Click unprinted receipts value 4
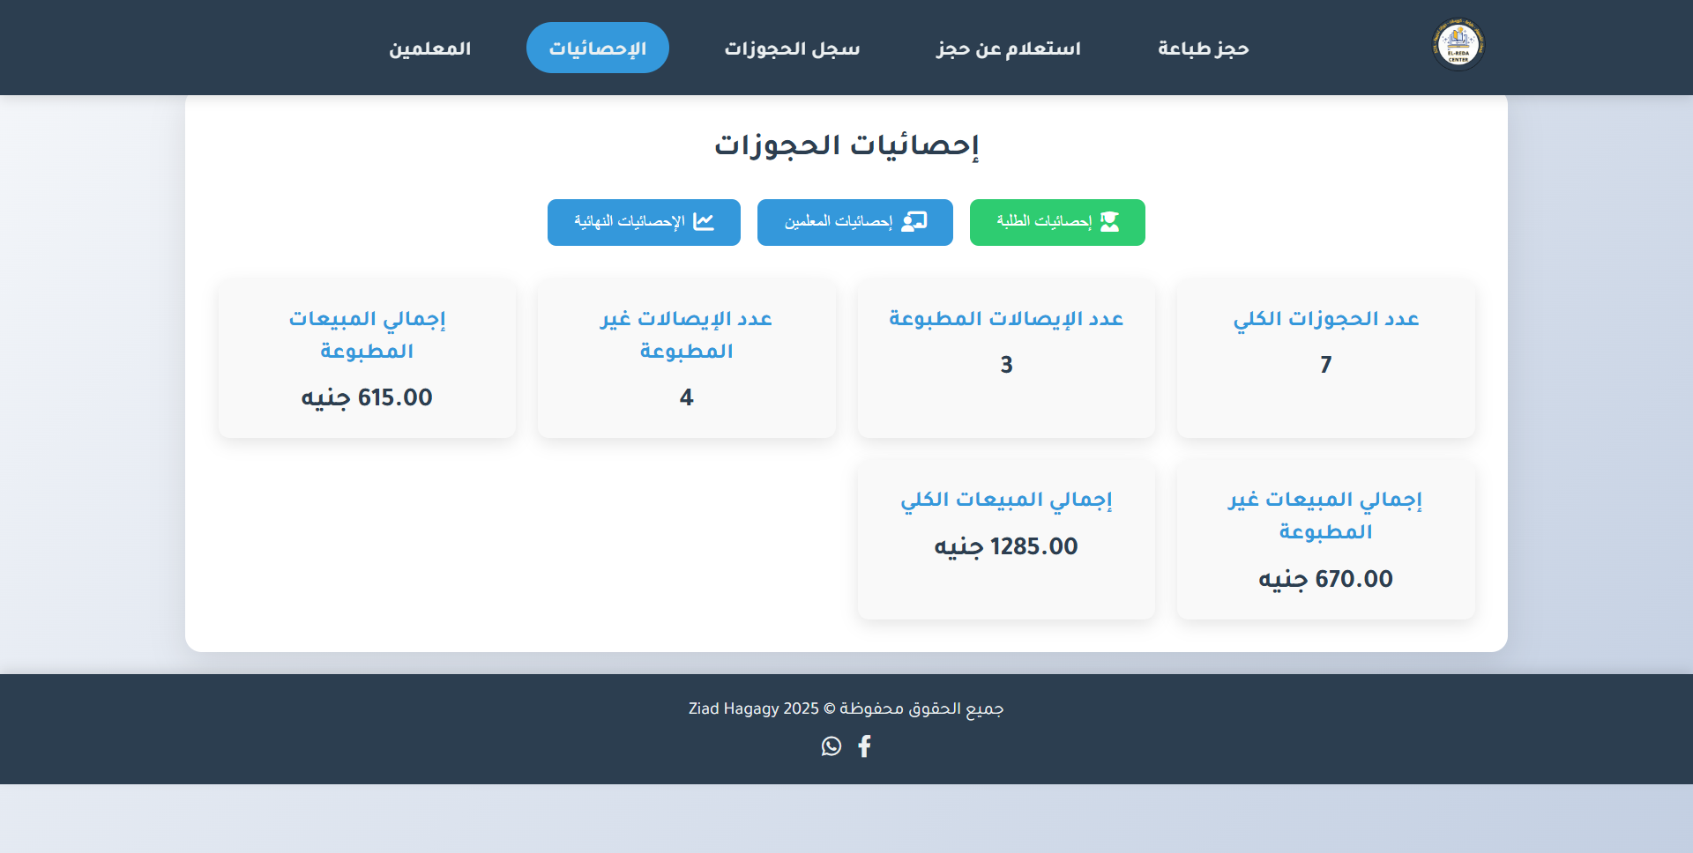 [687, 397]
